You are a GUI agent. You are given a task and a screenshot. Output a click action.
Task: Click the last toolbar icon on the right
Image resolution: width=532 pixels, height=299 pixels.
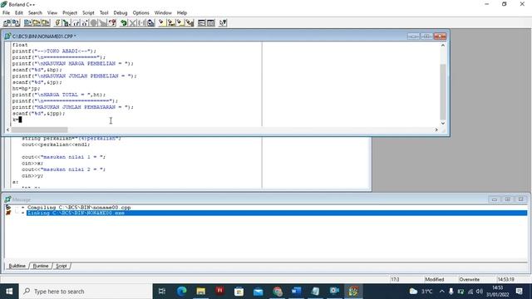223,22
